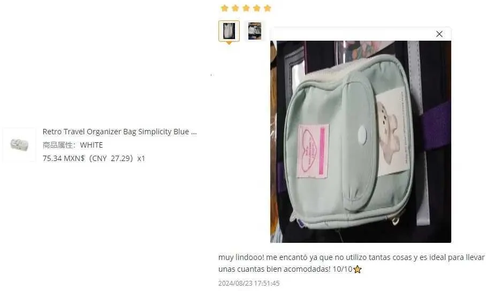The height and width of the screenshot is (291, 486).
Task: Click the review text starting muy lindooo
Action: tap(351, 263)
